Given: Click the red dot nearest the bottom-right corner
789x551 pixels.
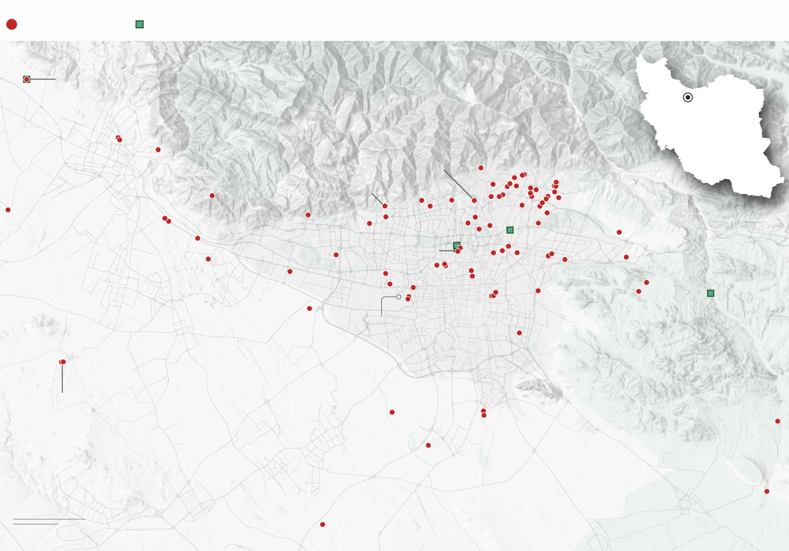Looking at the screenshot, I should pyautogui.click(x=767, y=491).
